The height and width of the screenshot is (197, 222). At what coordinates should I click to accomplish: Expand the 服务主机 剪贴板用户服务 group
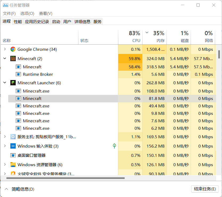(5, 137)
